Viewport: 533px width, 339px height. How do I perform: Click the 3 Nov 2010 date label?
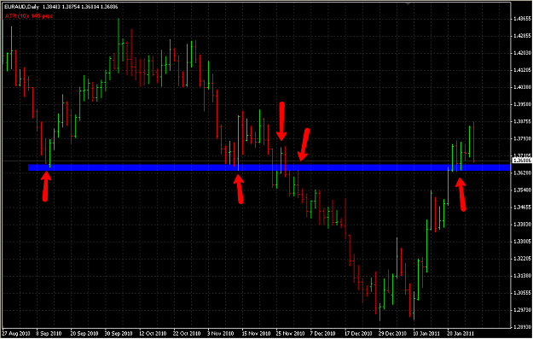220,333
